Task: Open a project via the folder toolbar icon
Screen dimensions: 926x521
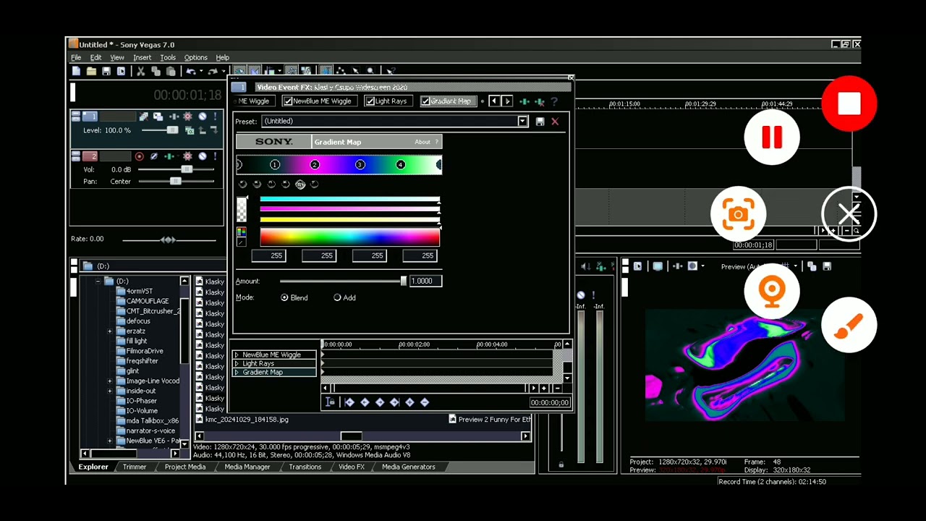Action: 91,71
